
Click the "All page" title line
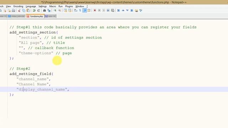click(x=42, y=43)
